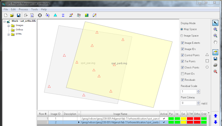Toggle Tie Points checkbox
The height and width of the screenshot is (126, 222).
click(x=182, y=61)
